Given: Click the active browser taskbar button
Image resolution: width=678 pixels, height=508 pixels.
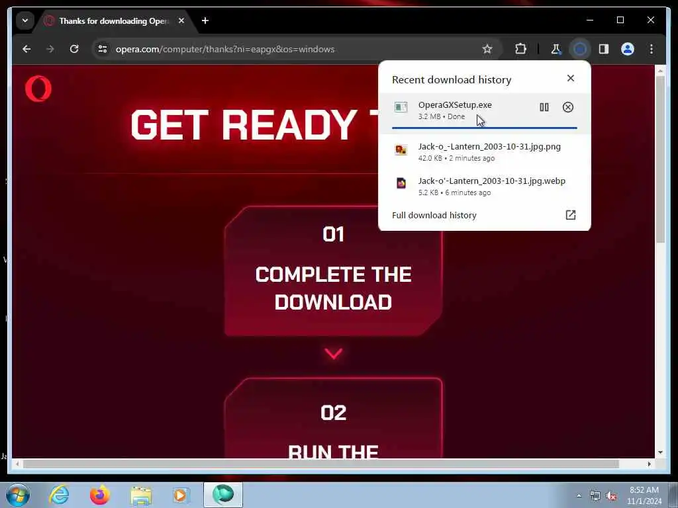Looking at the screenshot, I should (x=222, y=495).
